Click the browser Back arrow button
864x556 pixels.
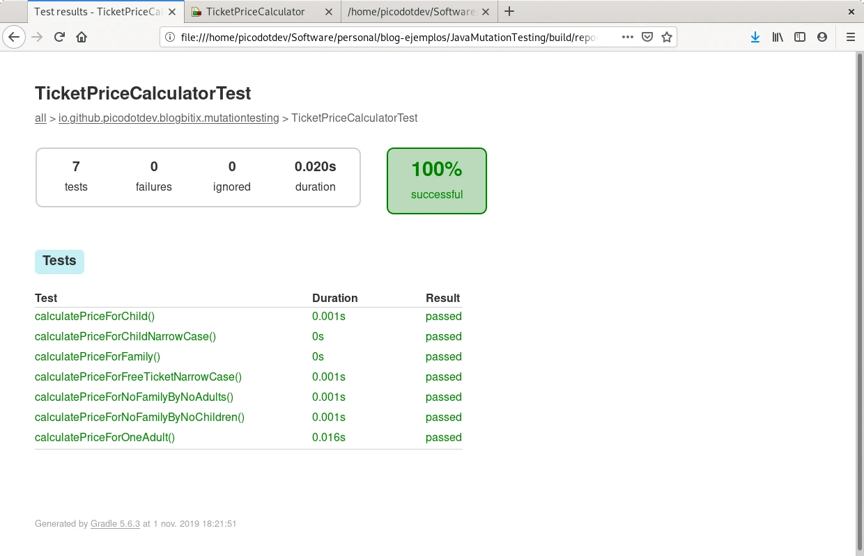[x=14, y=38]
